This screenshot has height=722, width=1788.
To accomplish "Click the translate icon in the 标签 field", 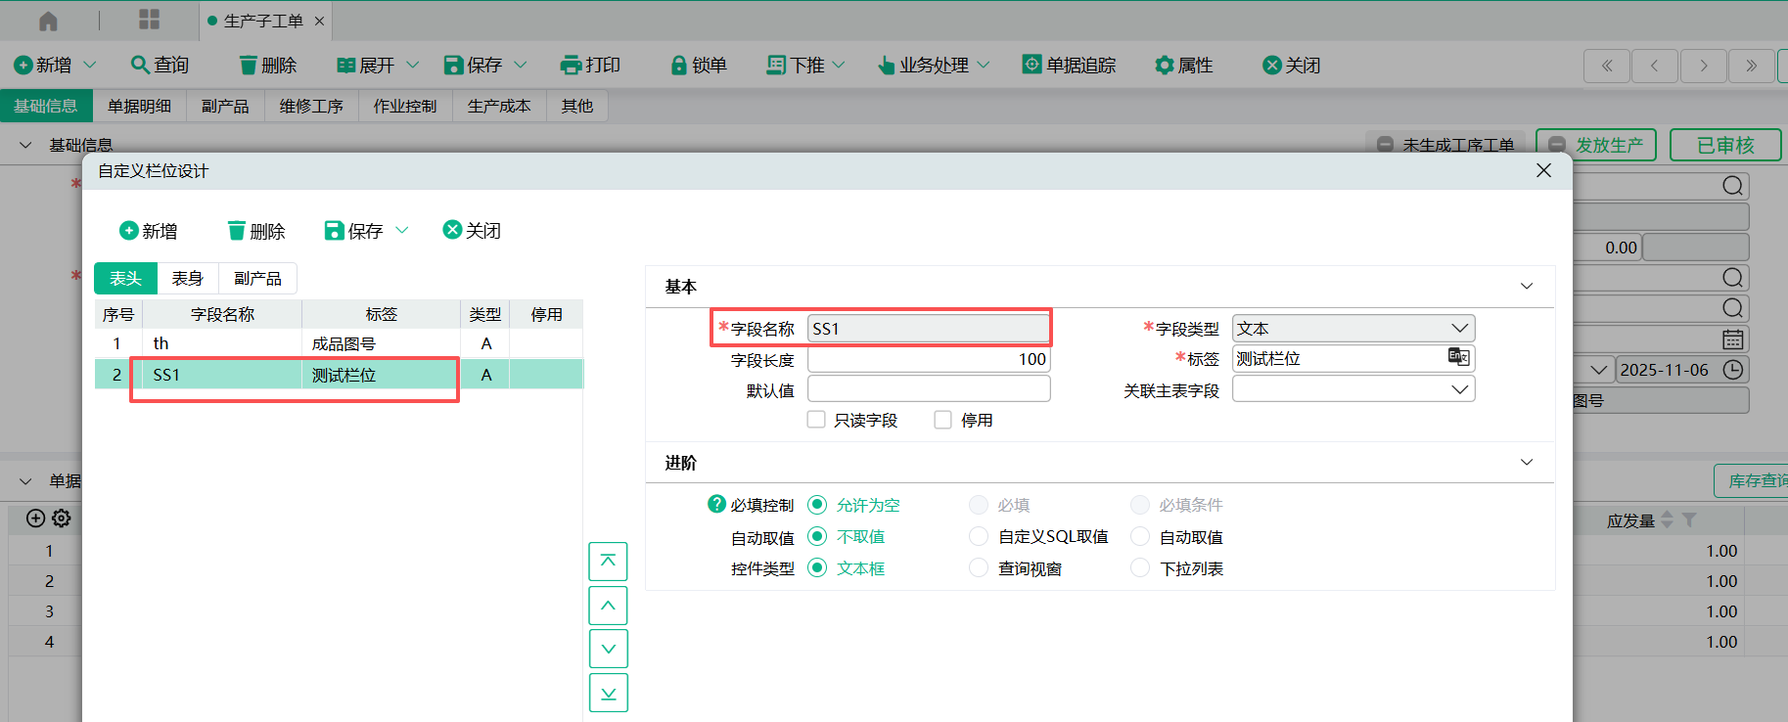I will 1458,357.
